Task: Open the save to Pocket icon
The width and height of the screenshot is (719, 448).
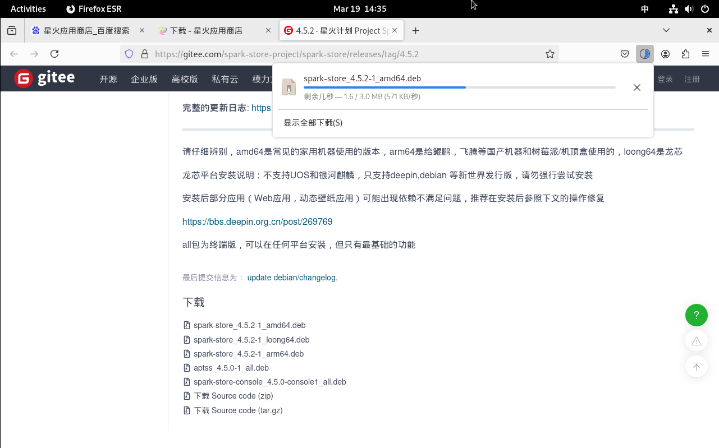Action: coord(624,54)
